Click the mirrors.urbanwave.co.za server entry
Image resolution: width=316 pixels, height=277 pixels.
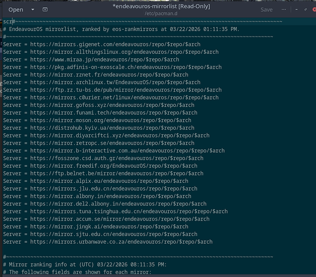point(108,242)
